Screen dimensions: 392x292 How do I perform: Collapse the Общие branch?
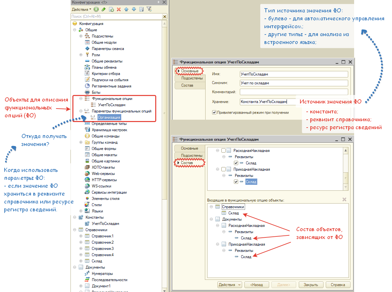[x=74, y=30]
